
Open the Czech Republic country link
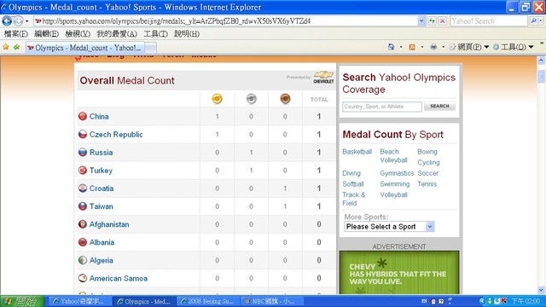pos(116,135)
